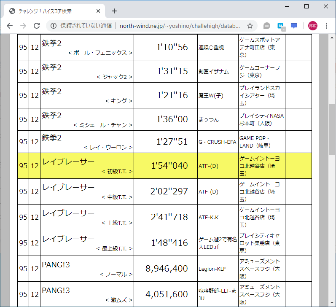The width and height of the screenshot is (336, 307).
Task: Click the score 1'36"00
Action: coord(172,119)
